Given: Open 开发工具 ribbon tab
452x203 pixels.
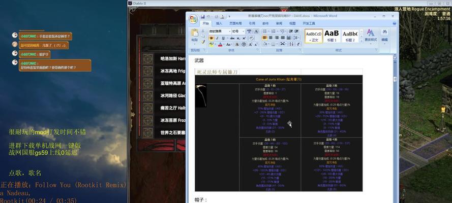Looking at the screenshot, I should tap(309, 23).
